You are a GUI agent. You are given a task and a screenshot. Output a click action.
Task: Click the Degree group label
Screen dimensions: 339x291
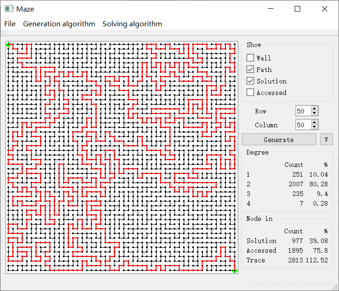(x=257, y=152)
